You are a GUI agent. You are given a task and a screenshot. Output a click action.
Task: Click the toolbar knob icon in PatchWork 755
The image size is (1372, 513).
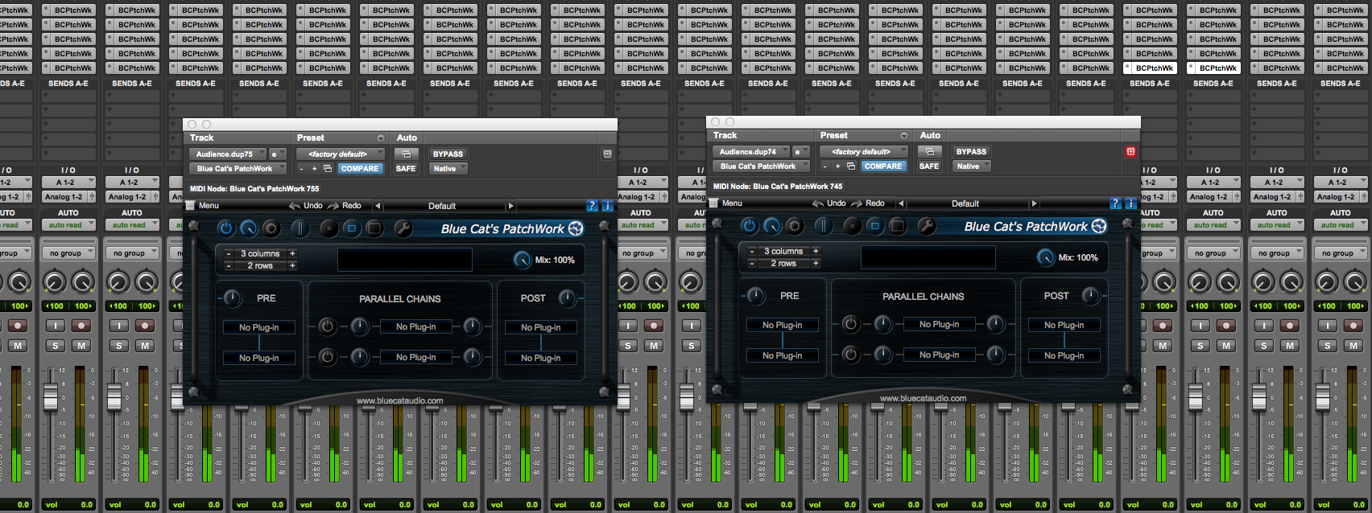[x=249, y=228]
